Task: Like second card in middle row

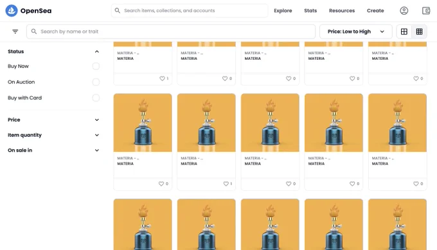Action: pyautogui.click(x=226, y=184)
